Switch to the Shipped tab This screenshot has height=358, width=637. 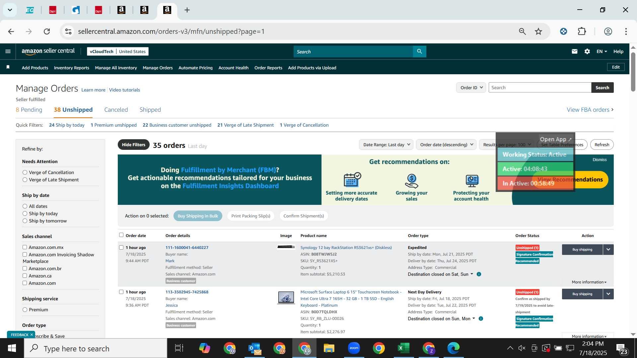pos(150,110)
